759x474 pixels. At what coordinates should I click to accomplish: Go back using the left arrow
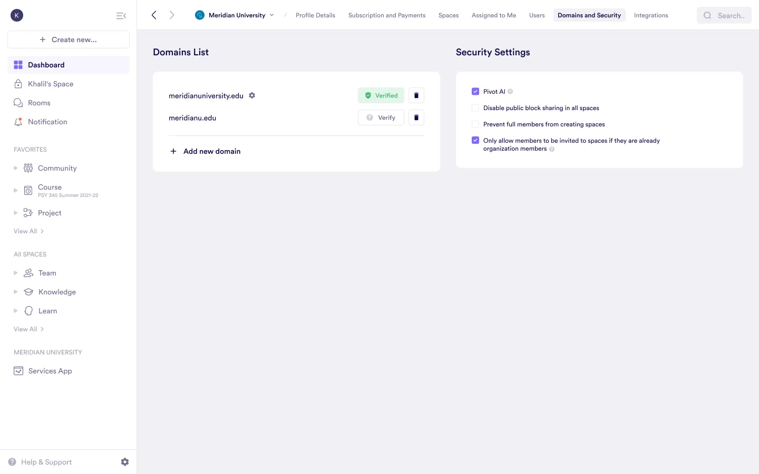click(x=154, y=15)
